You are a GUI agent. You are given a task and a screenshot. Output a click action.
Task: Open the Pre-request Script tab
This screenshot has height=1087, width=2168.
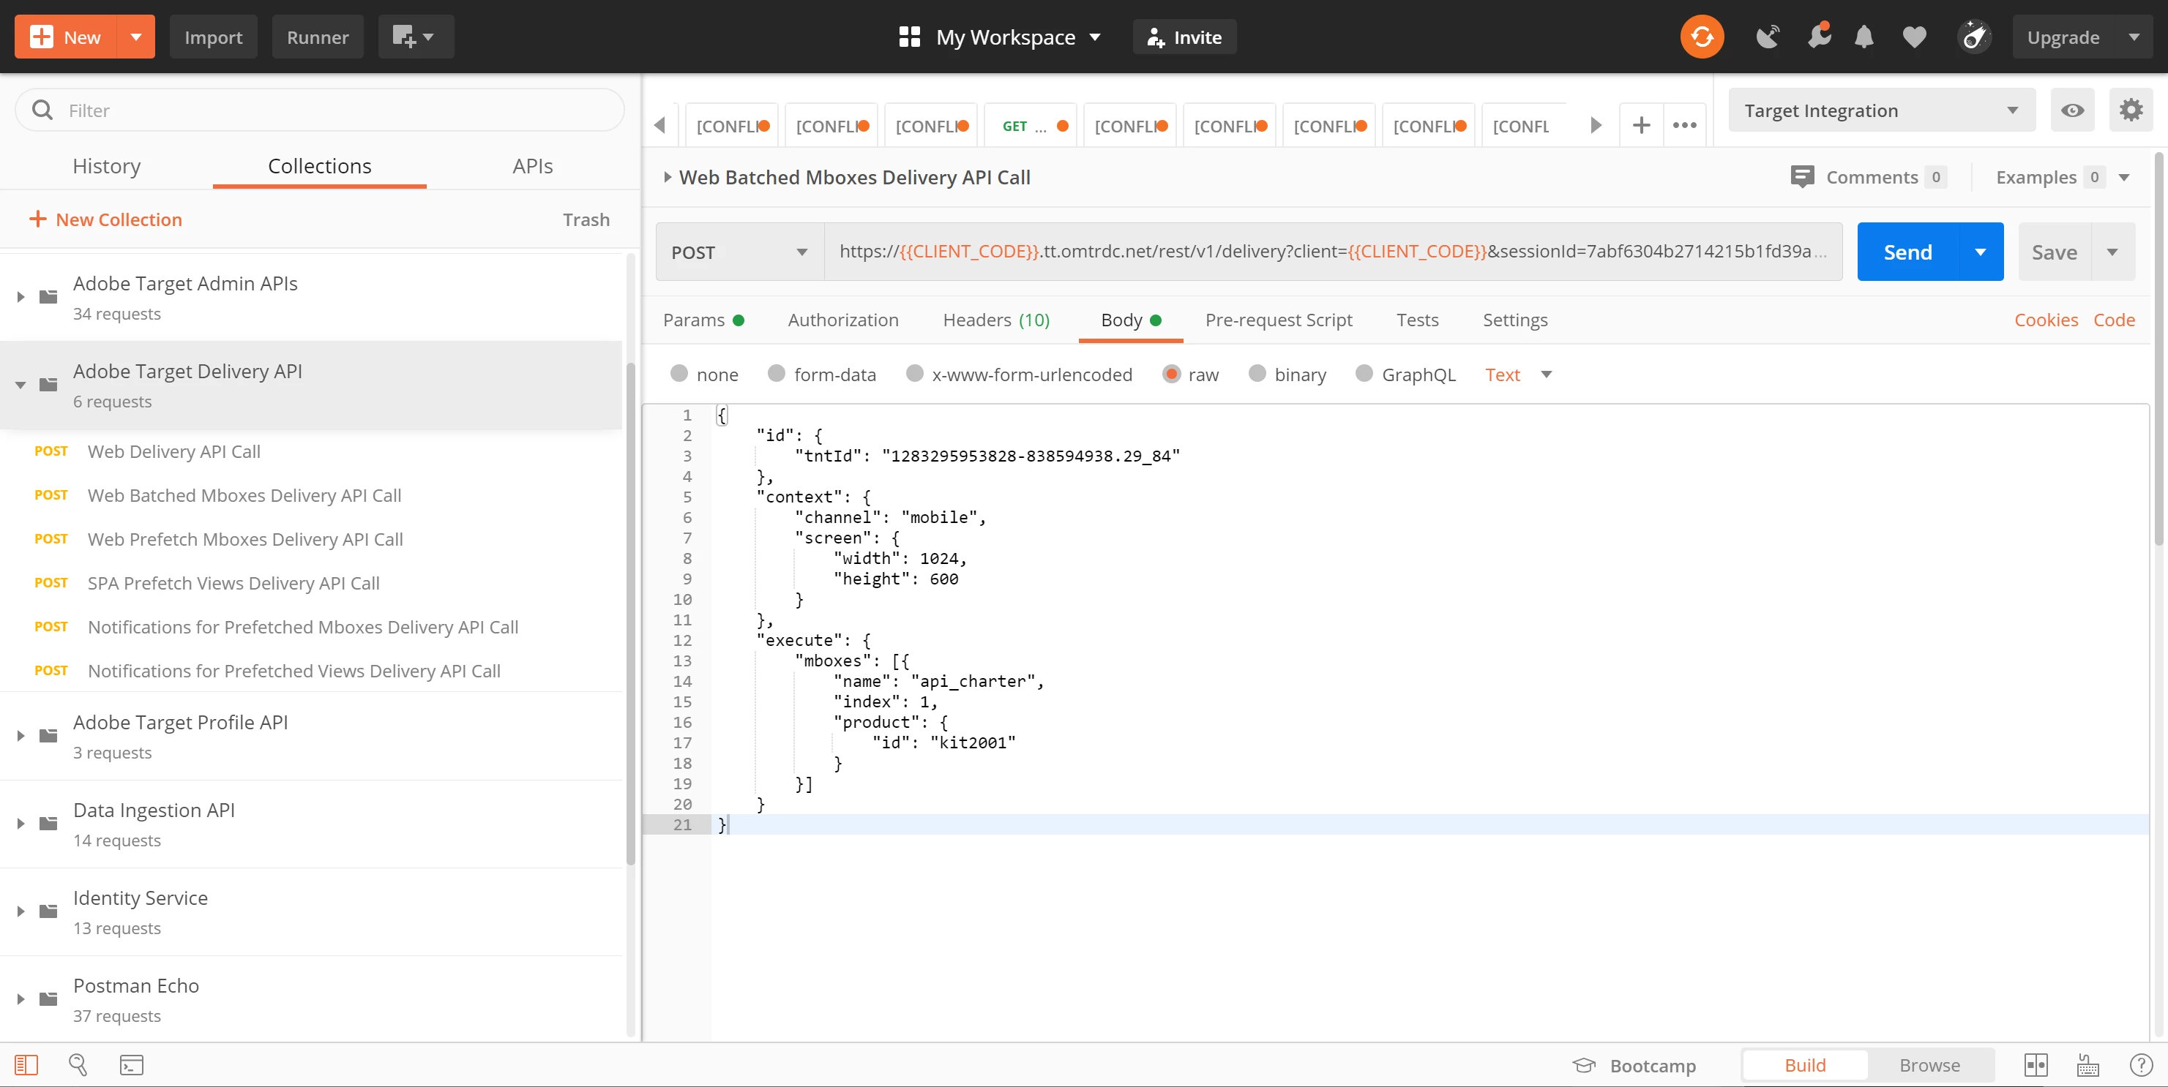click(1277, 320)
